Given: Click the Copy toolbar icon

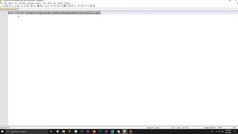Looking at the screenshot, I should click(25, 6).
